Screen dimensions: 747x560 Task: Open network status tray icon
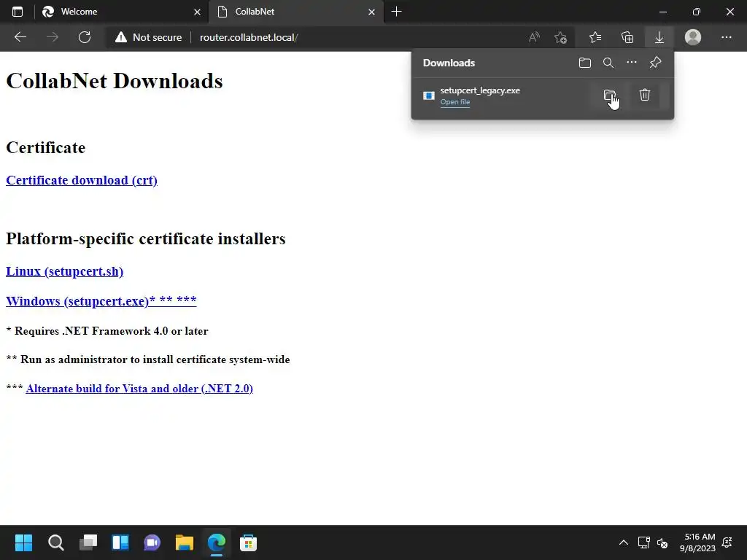click(643, 542)
